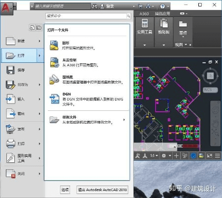Toggle the ribbon minimize button

[182, 13]
